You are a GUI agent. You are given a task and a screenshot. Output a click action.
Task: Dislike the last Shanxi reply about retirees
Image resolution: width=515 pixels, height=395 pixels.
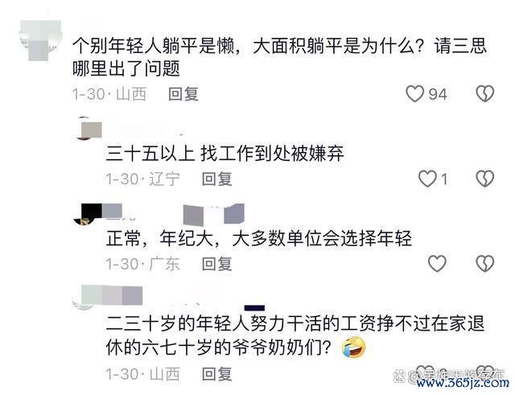tap(485, 372)
